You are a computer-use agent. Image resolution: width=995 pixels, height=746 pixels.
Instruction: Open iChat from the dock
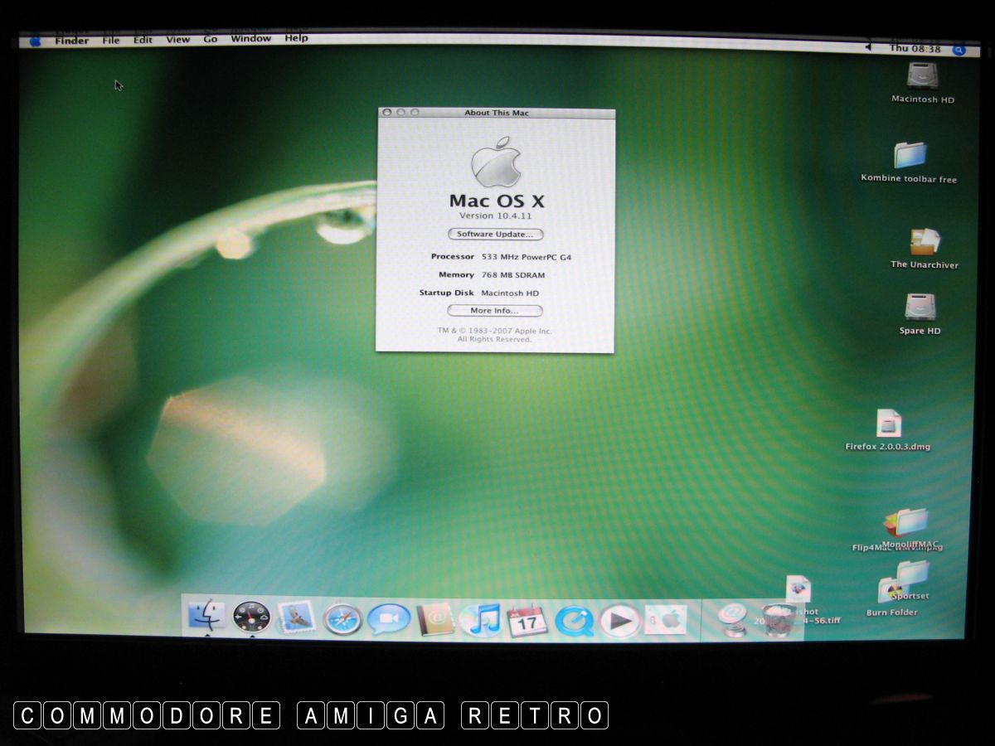pos(389,618)
